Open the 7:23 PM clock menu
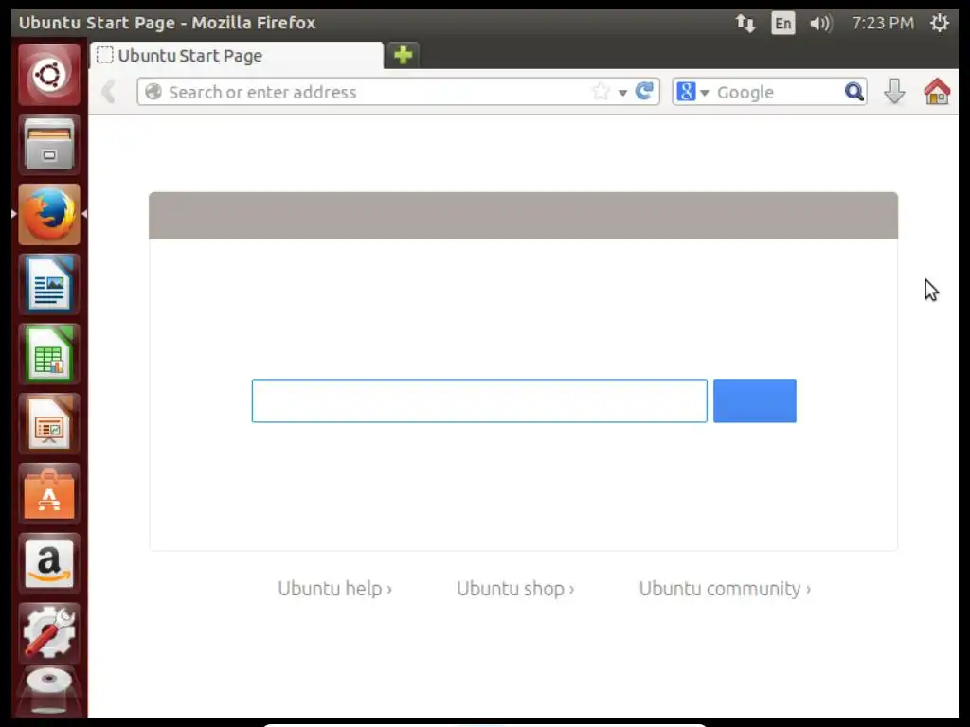This screenshot has width=970, height=727. pos(883,24)
